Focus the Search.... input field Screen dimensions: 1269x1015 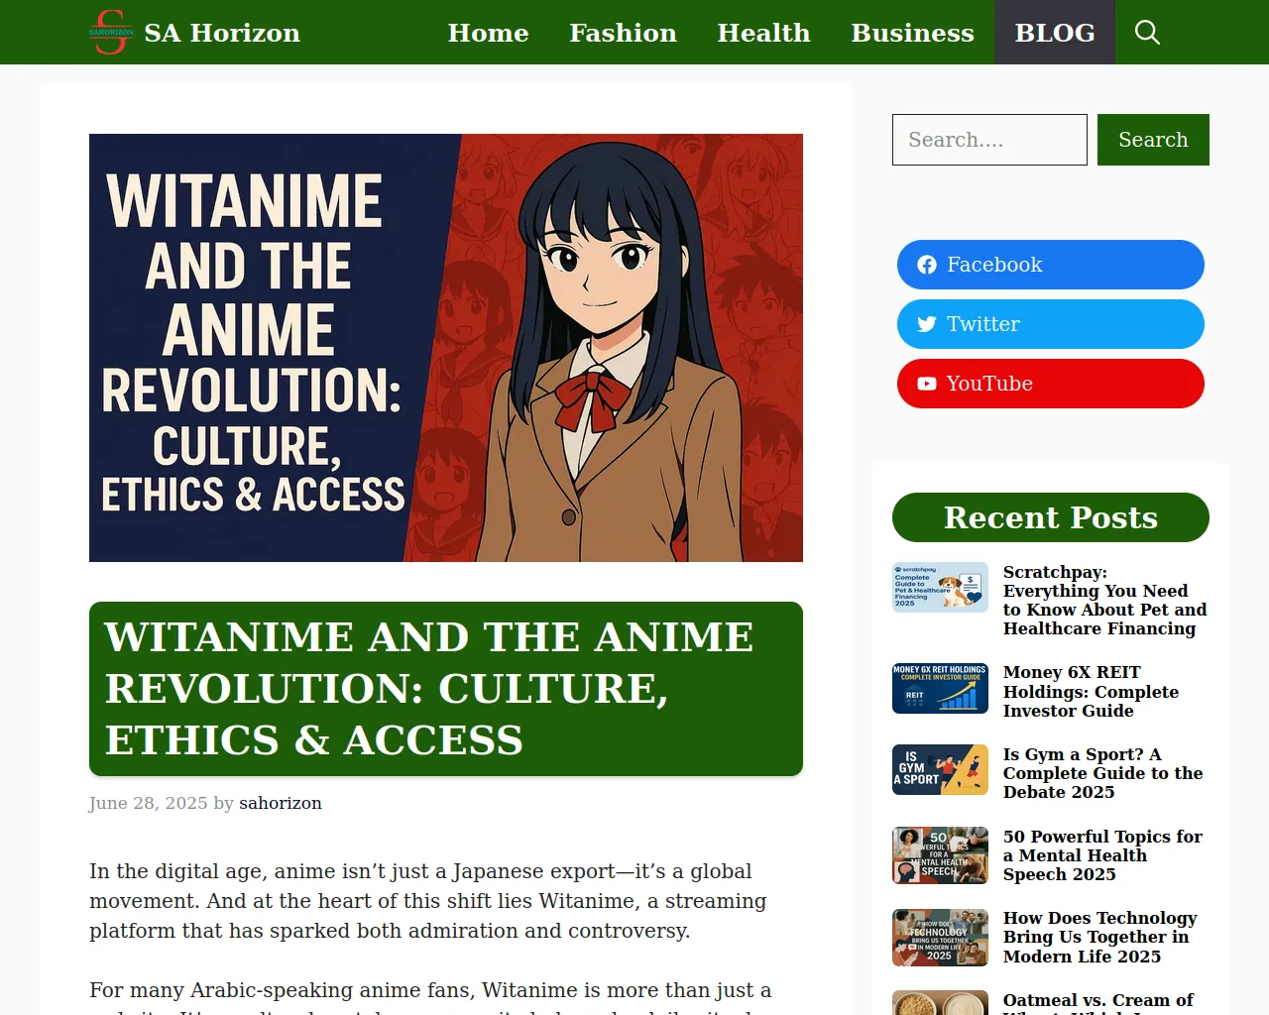[x=989, y=140]
